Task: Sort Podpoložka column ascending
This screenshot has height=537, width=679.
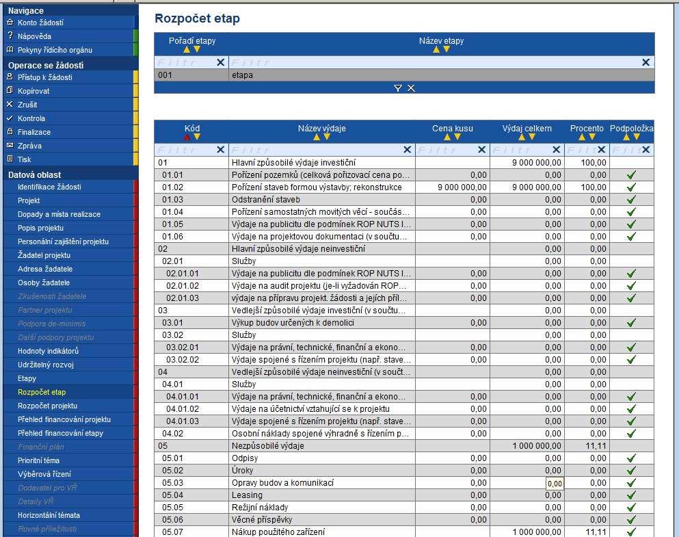Action: (626, 137)
